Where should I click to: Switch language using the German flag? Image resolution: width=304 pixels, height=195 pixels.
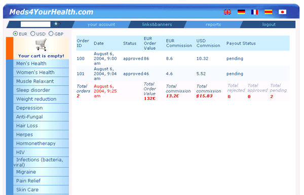pos(241,12)
